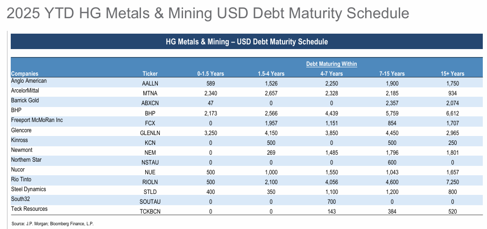Select the TCKBCN ticker cell

click(150, 211)
